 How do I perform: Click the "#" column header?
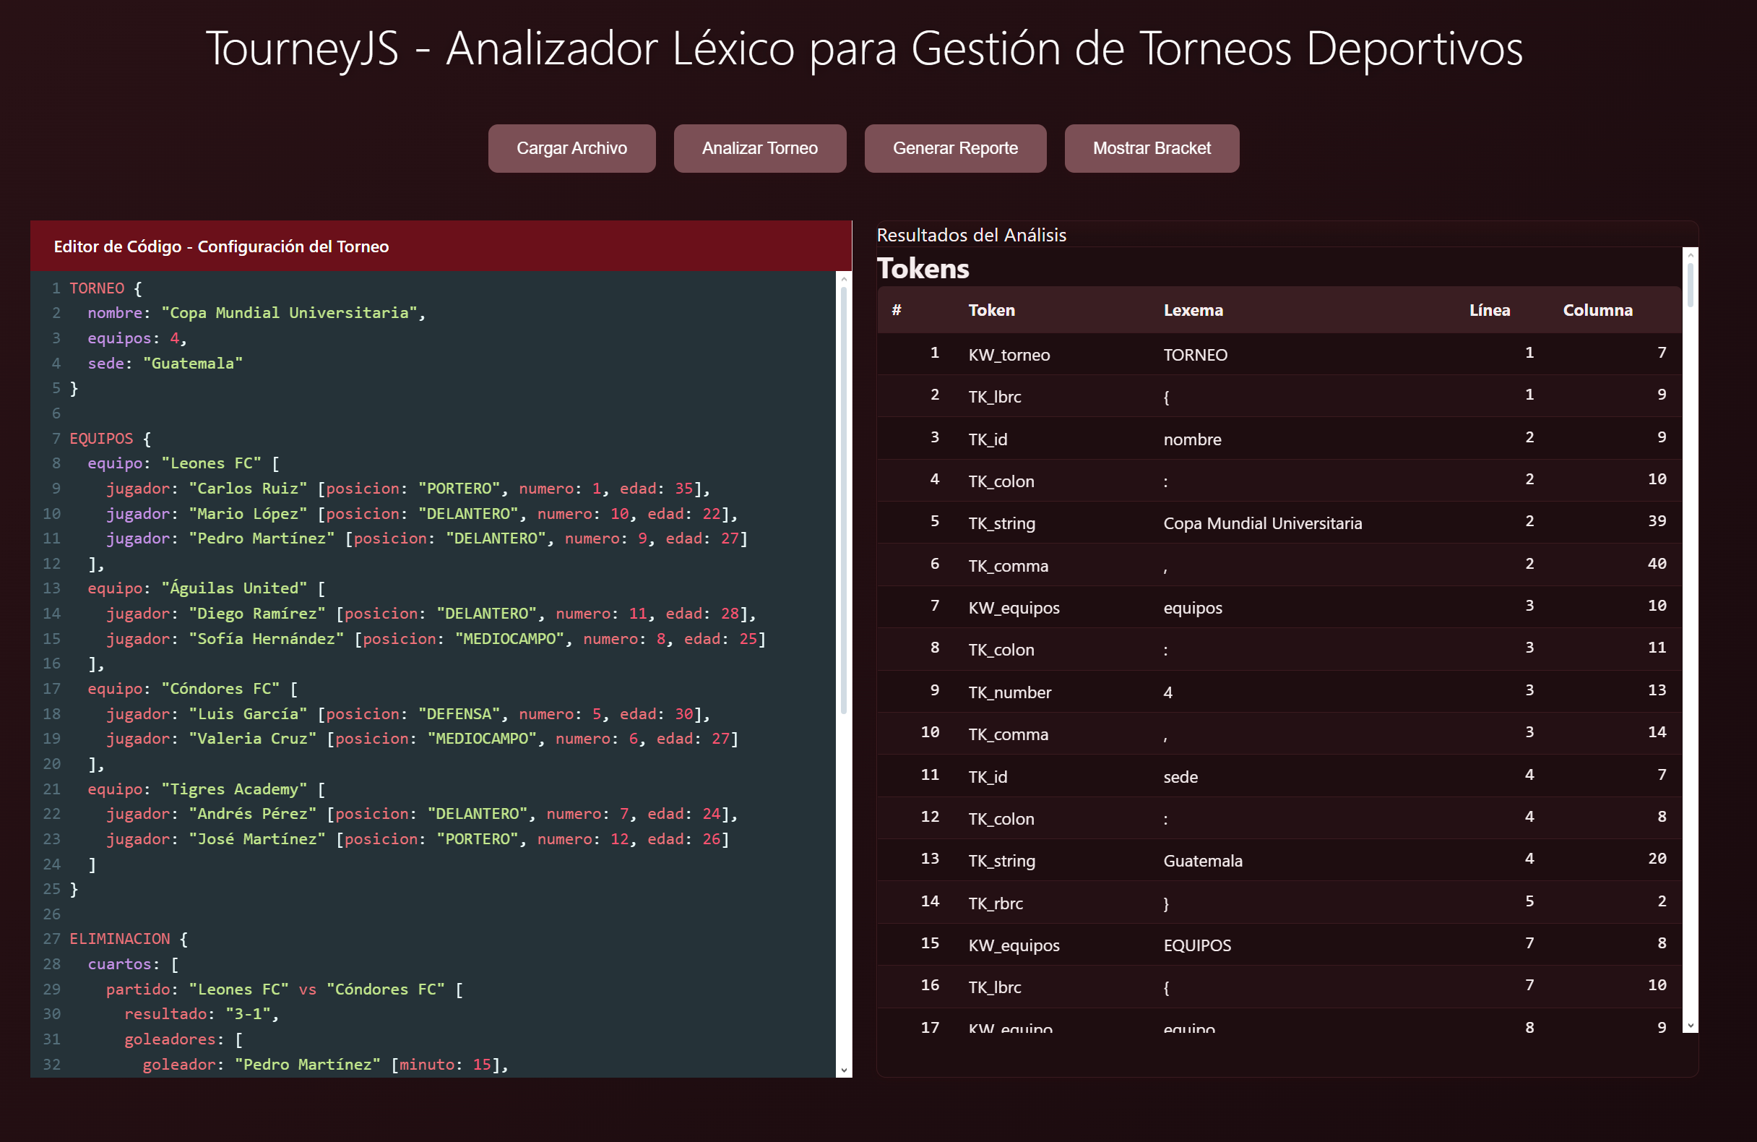897,310
